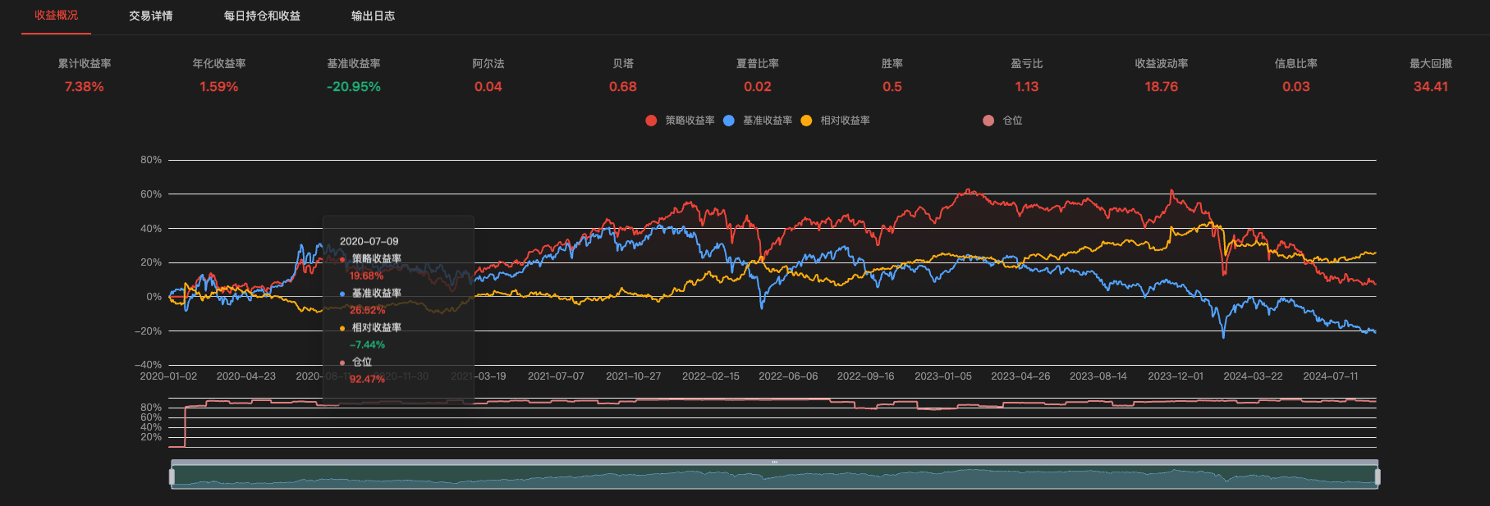Click the left handle of the zoom slider
Viewport: 1490px width, 506px height.
coord(172,476)
